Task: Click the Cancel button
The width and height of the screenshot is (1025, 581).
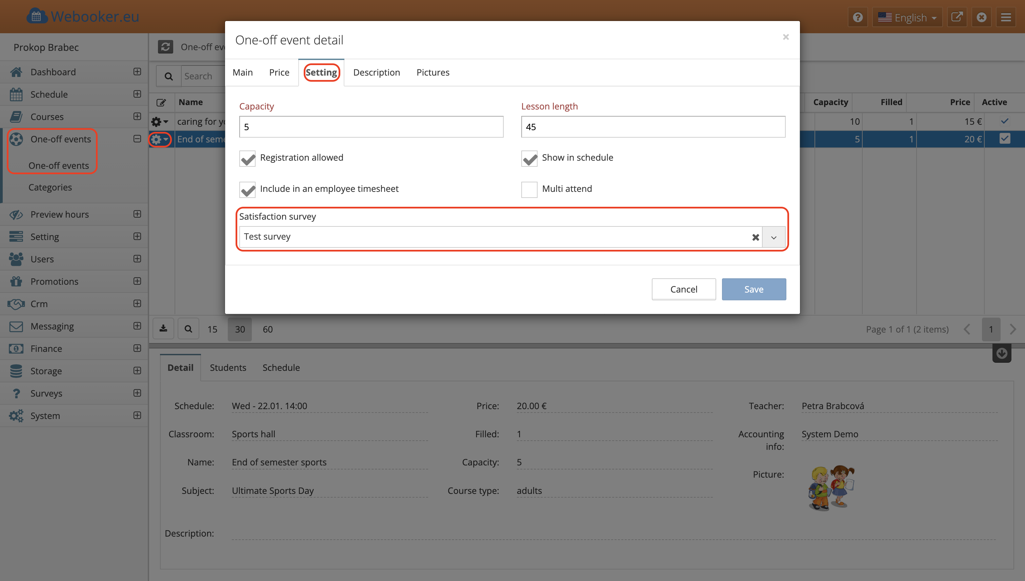Action: [683, 289]
